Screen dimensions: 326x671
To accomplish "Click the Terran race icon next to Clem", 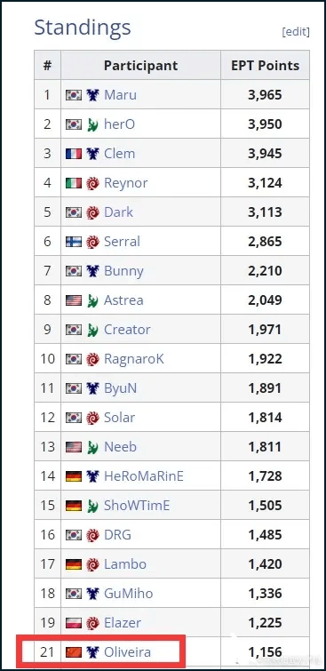I will point(92,154).
